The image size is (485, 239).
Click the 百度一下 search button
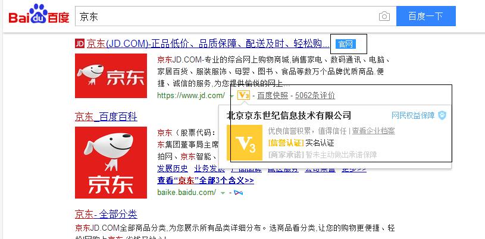425,16
